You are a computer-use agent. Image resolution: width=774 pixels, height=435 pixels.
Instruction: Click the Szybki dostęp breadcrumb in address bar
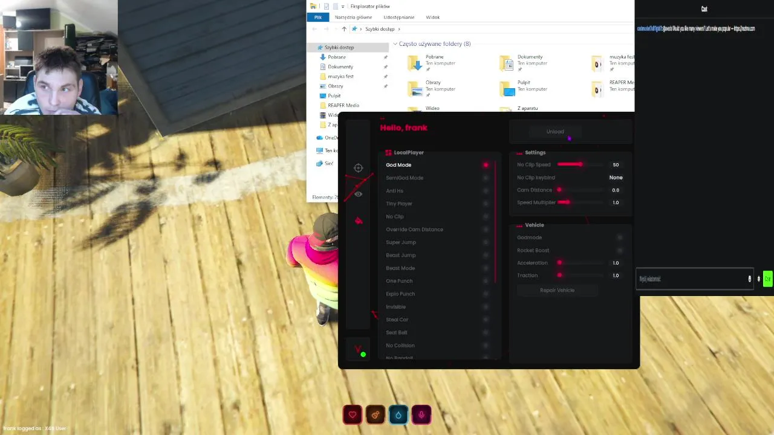click(380, 29)
